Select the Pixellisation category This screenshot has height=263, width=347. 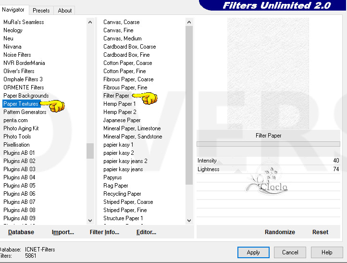(17, 145)
